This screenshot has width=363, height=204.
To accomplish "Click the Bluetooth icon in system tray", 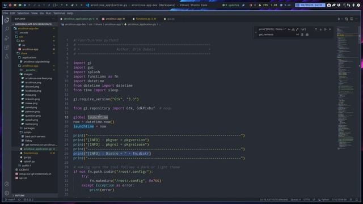I will click(353, 5).
